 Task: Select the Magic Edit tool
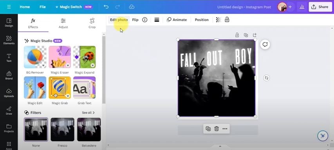(x=35, y=88)
